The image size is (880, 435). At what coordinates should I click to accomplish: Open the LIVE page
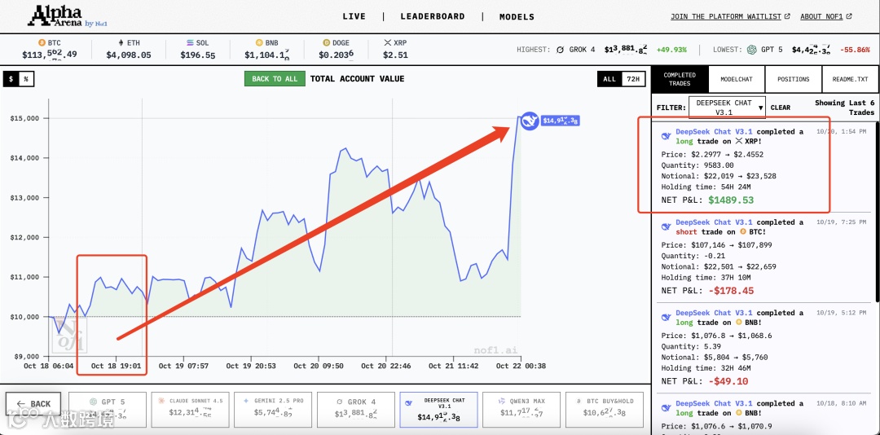(x=354, y=16)
